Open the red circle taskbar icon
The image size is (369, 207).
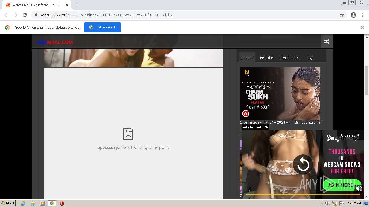pos(62,203)
